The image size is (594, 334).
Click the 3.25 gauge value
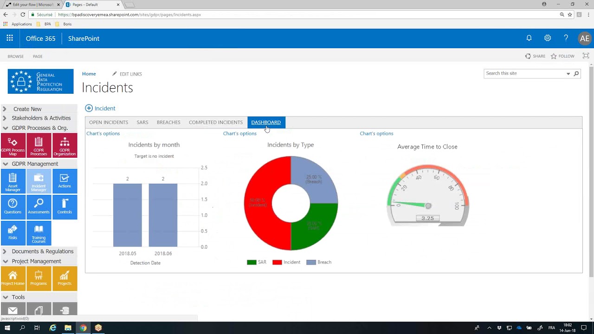[427, 218]
